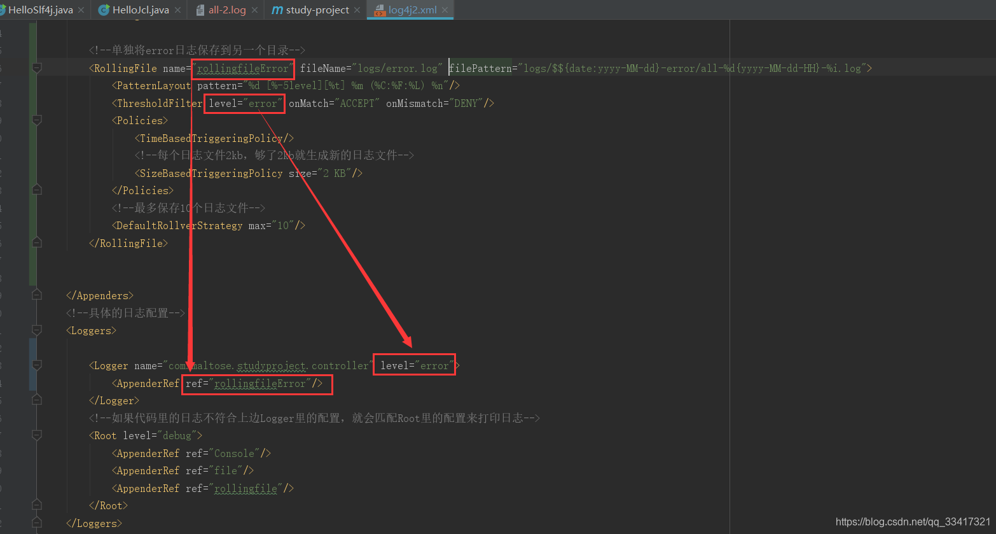Click the Java class icon on HelloJcl.java tab

[104, 10]
